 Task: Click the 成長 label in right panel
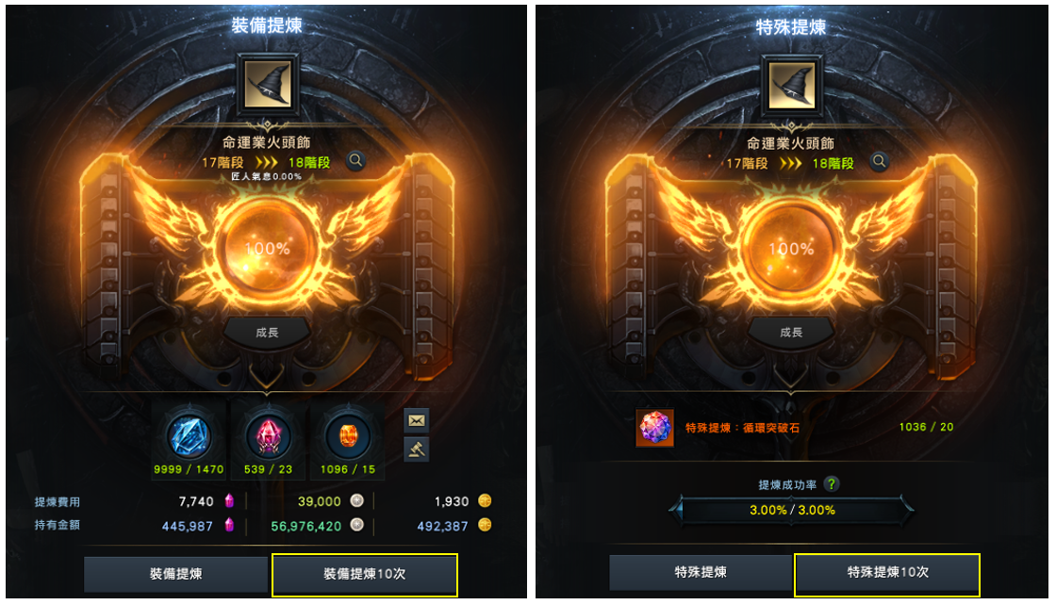tap(791, 333)
